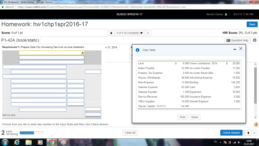Screen dimensions: 259x146
Task: Click the third heading input field
Action: coord(52,62)
